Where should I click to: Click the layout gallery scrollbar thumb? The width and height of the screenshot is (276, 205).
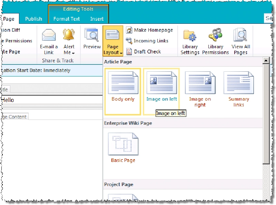pos(266,114)
